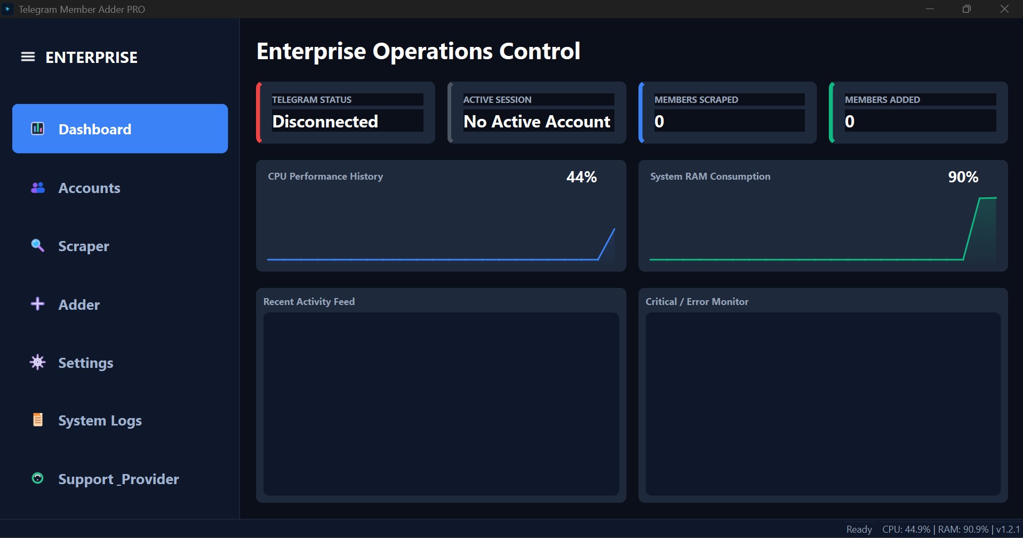Viewport: 1023px width, 538px height.
Task: Click the ENTERPRISE sidebar title
Action: [x=91, y=57]
